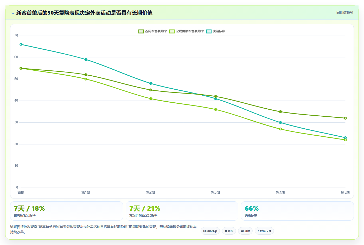
Task: Click the 同期群趋势 label in the header
Action: click(345, 12)
